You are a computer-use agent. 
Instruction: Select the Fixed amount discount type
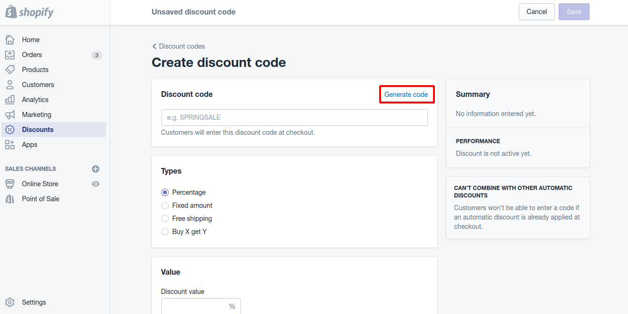coord(165,205)
